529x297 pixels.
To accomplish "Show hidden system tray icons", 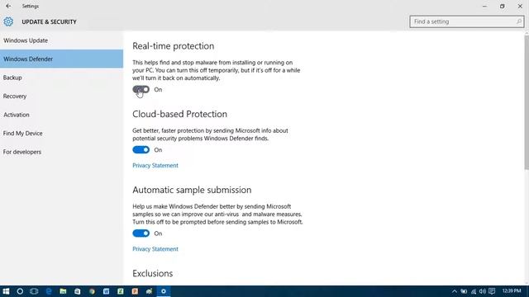I will click(x=454, y=291).
